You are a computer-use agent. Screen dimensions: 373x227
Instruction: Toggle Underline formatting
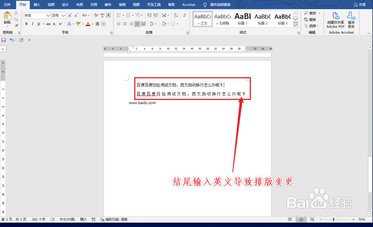pos(39,24)
